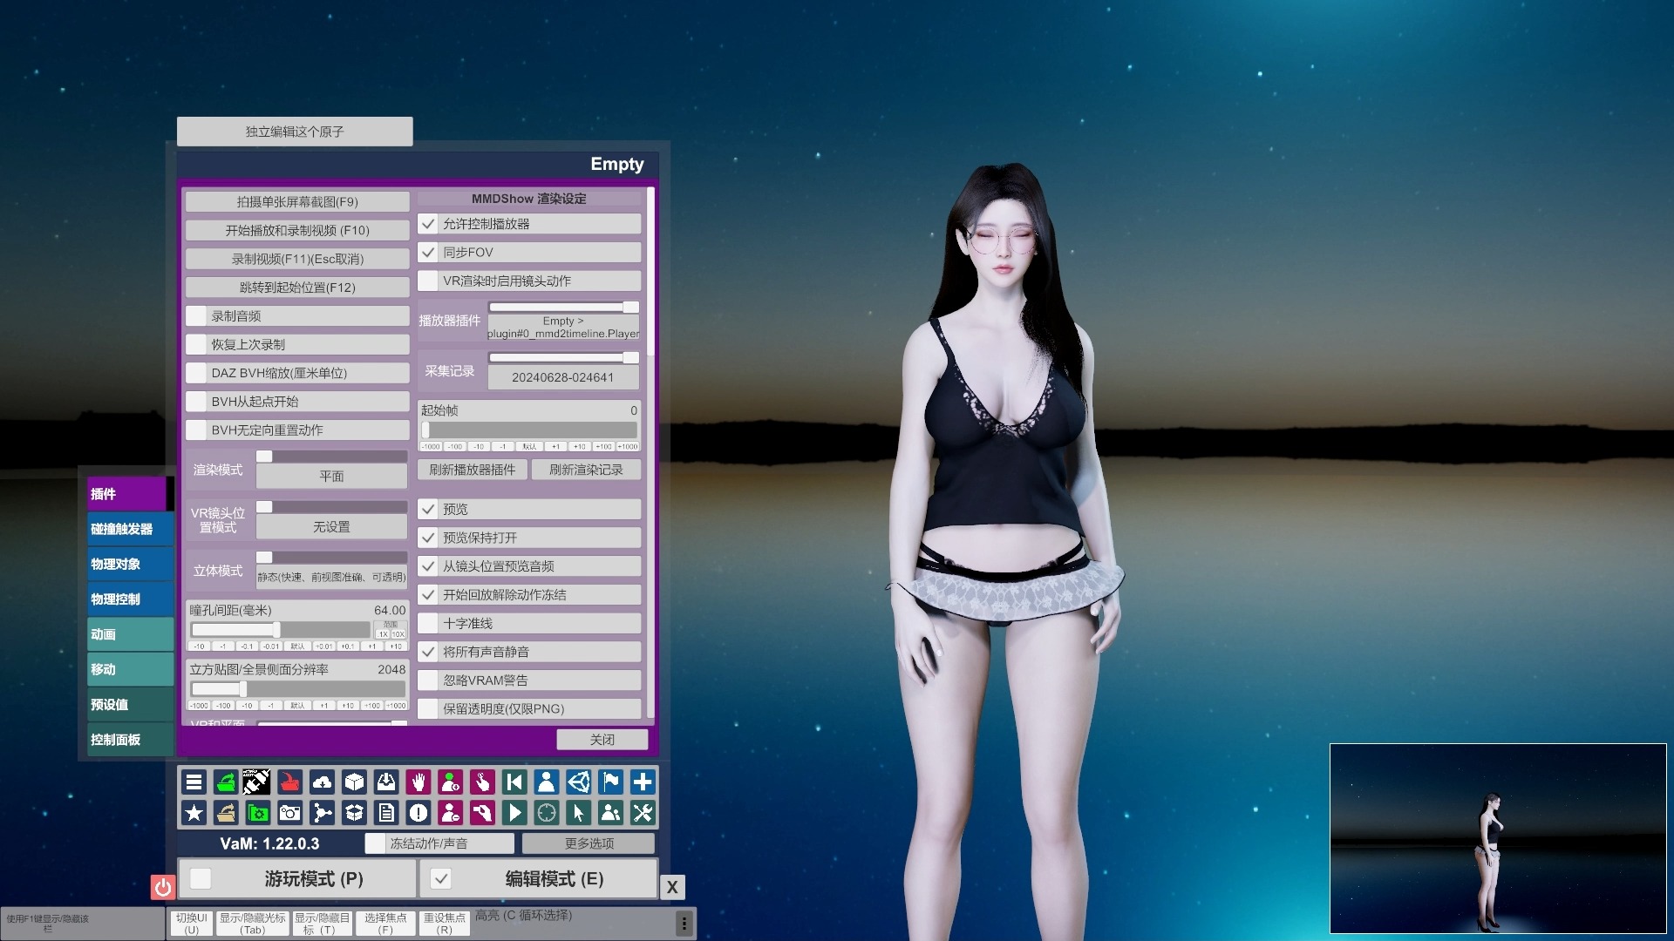
Task: Click the document page icon
Action: point(386,814)
